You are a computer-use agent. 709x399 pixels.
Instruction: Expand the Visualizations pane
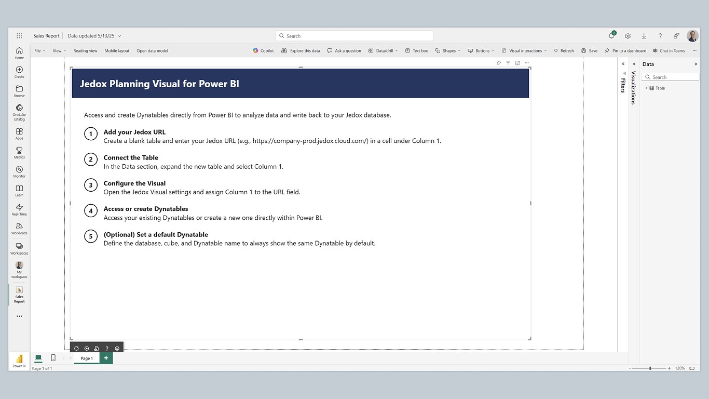(634, 64)
